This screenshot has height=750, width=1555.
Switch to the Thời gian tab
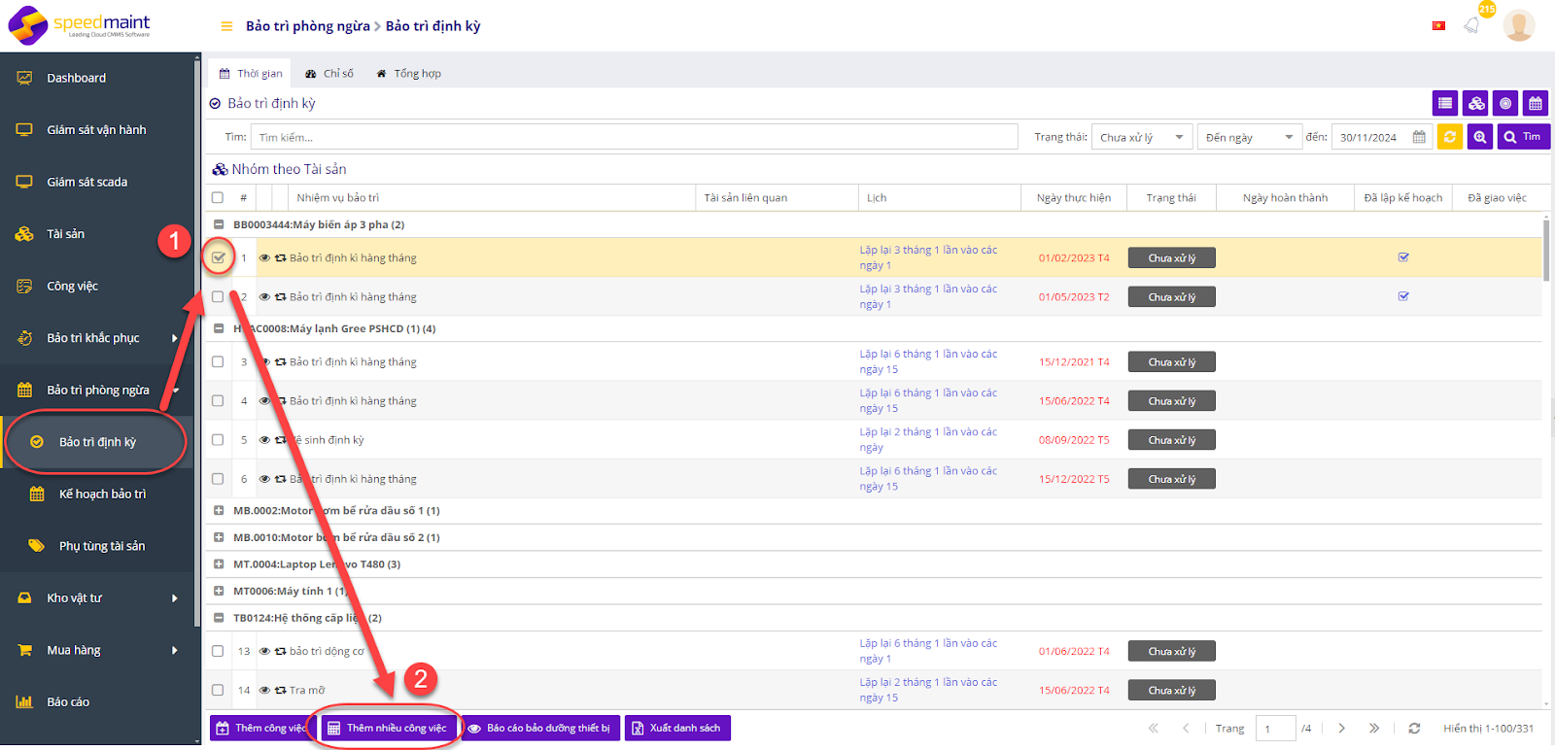tap(250, 74)
